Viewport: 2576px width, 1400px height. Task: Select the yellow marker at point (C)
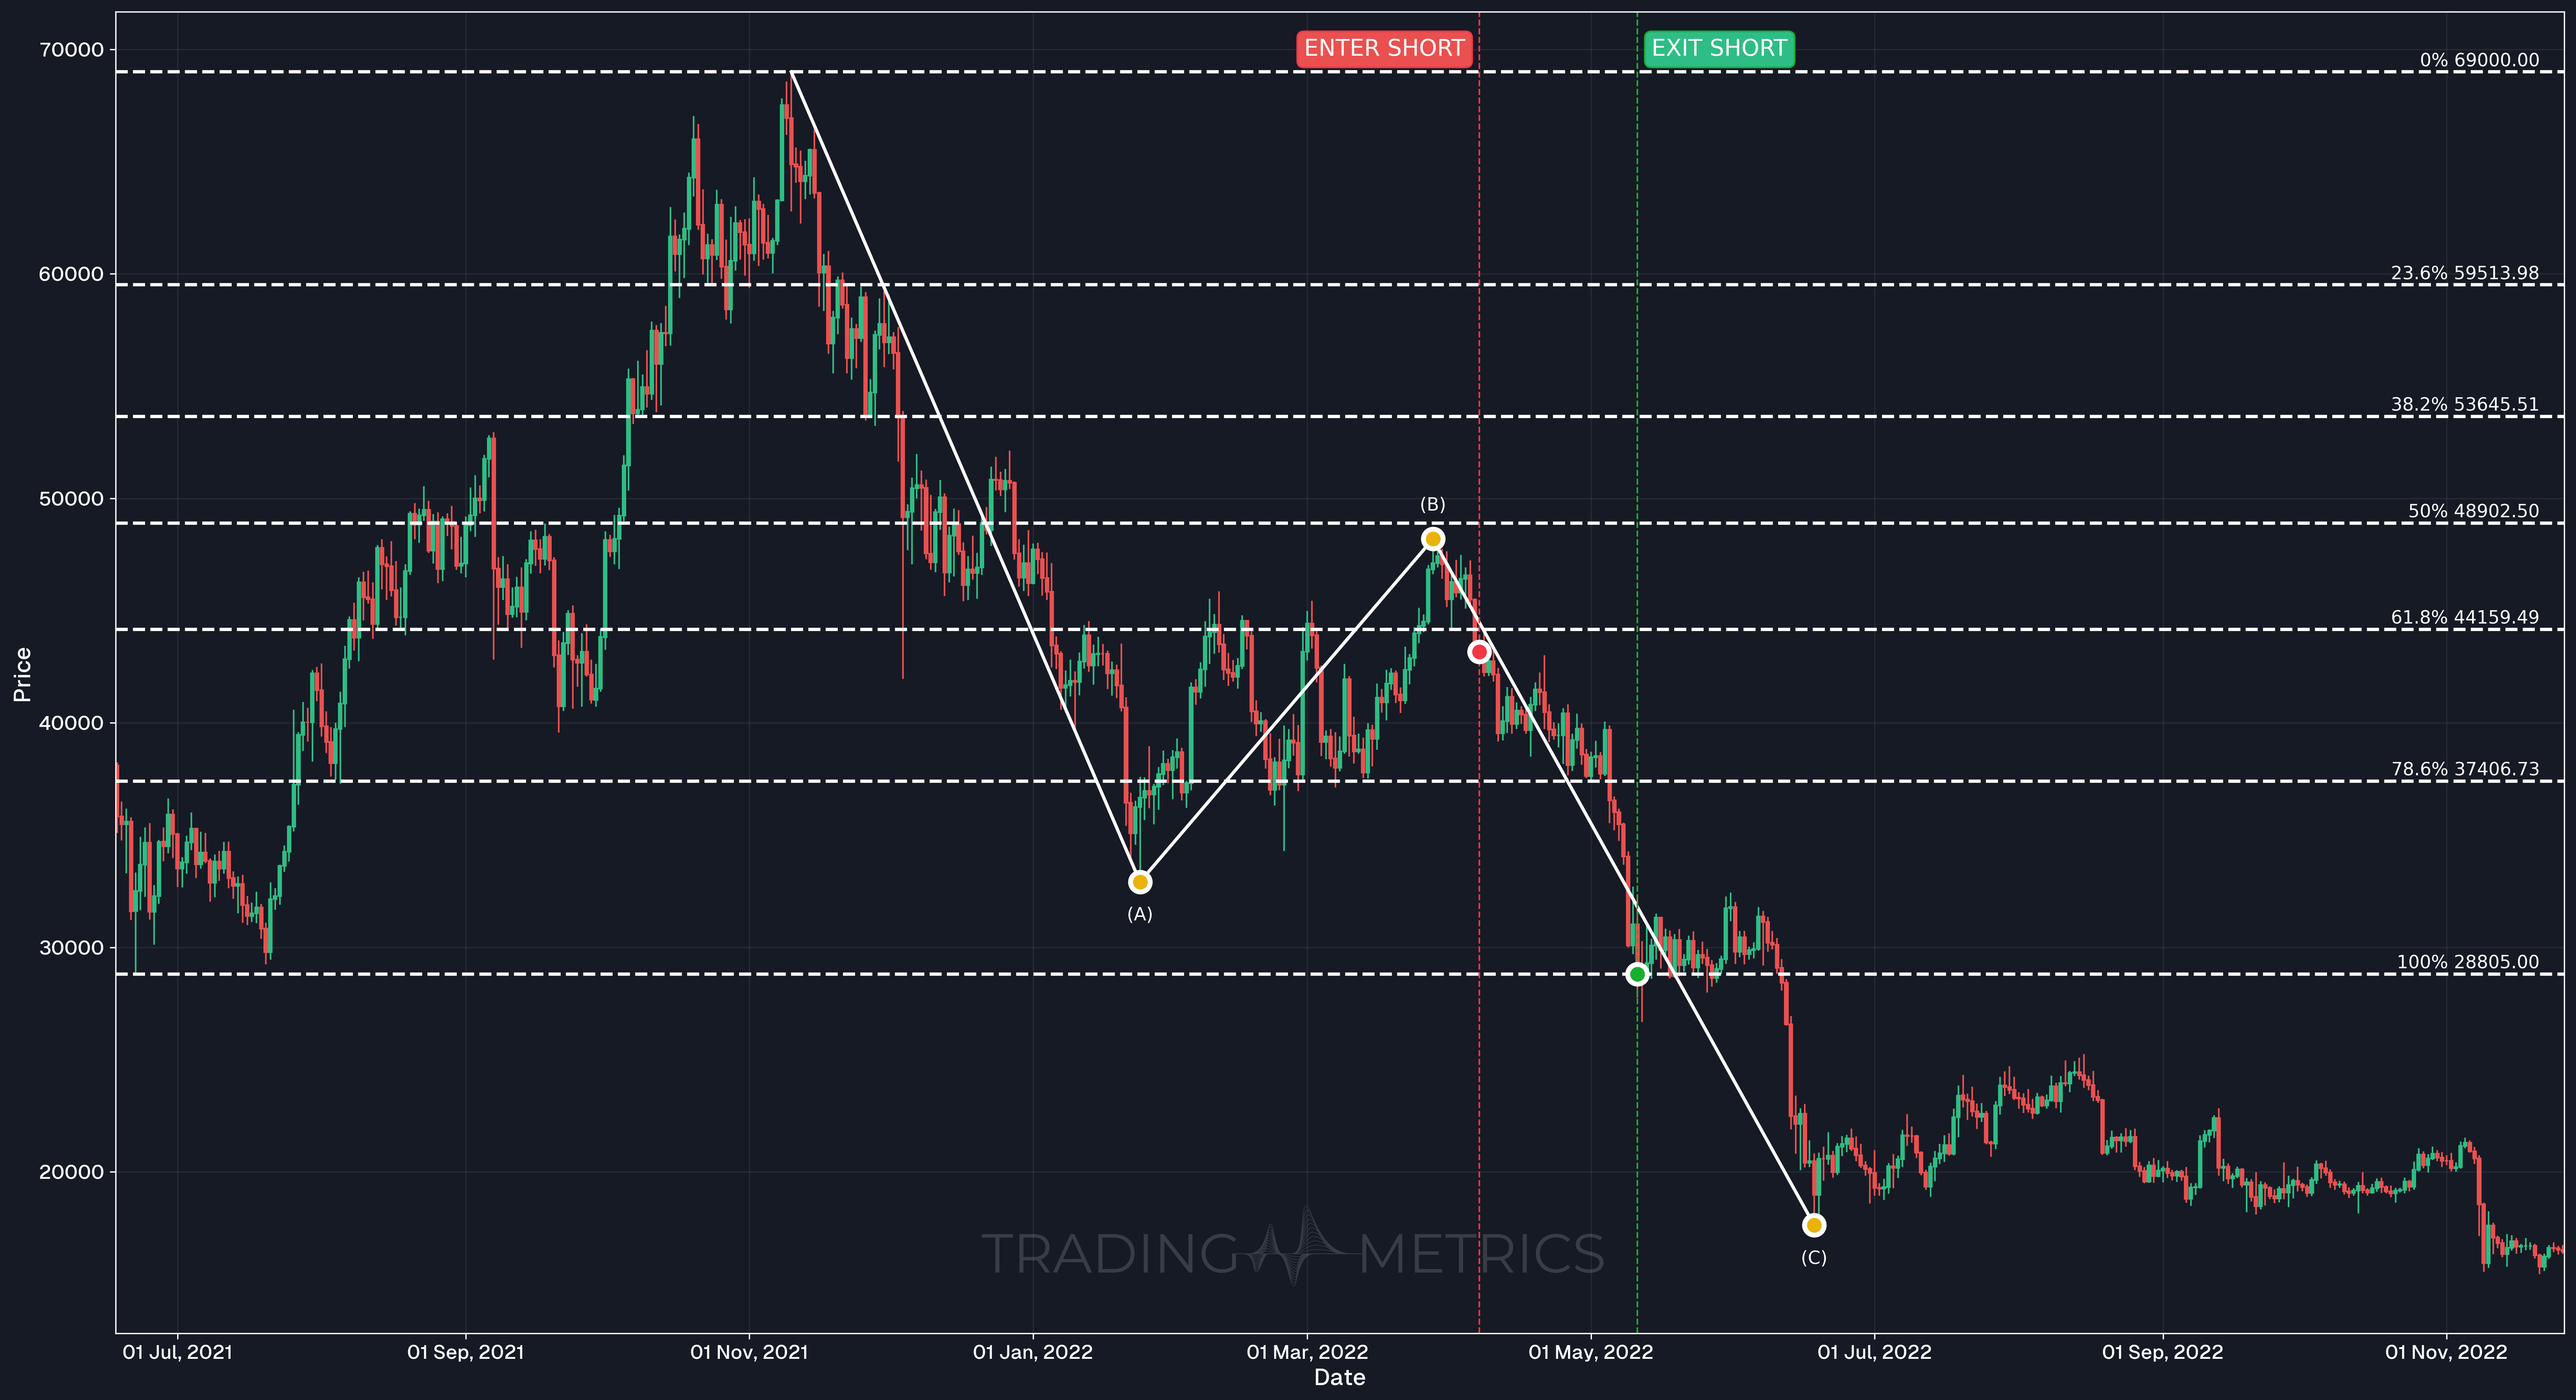(1814, 1225)
